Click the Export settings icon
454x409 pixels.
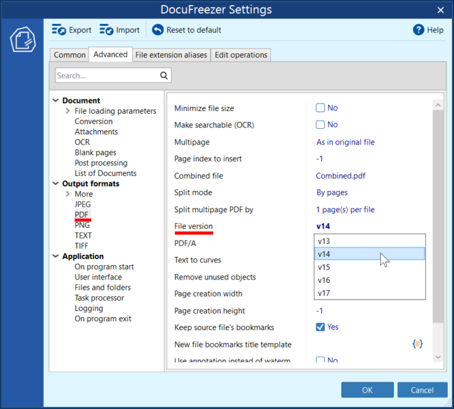[x=59, y=30]
